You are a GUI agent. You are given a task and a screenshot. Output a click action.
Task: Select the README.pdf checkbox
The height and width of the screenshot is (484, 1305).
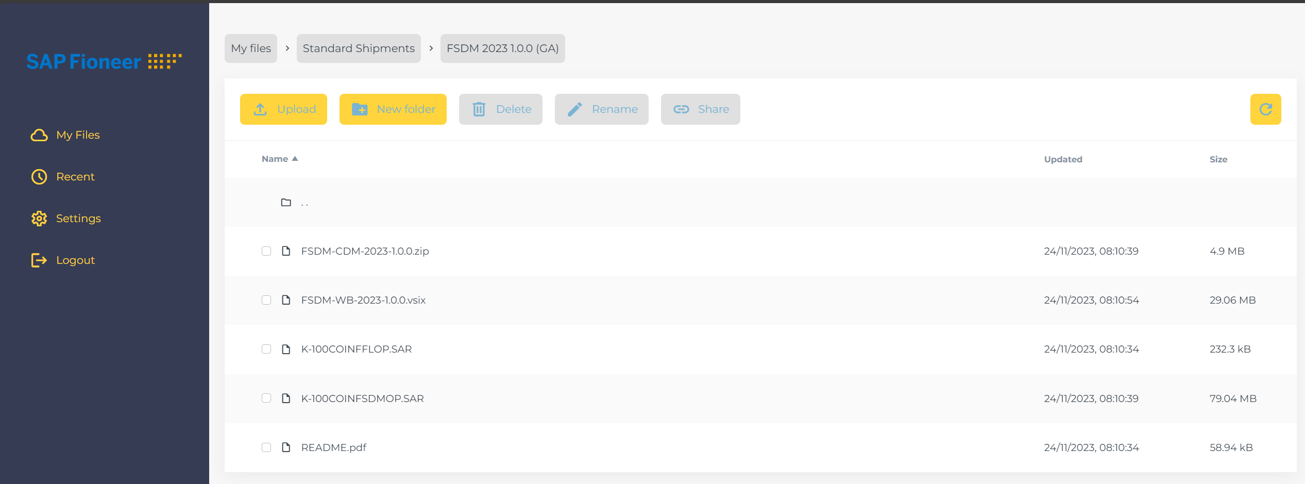pyautogui.click(x=266, y=447)
